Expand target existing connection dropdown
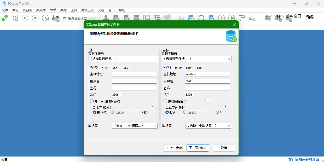Image resolution: width=324 pixels, height=162 pixels. 197,59
